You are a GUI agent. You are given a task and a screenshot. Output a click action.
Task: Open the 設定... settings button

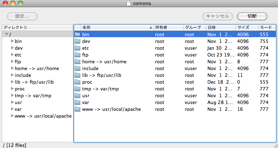pos(22,16)
